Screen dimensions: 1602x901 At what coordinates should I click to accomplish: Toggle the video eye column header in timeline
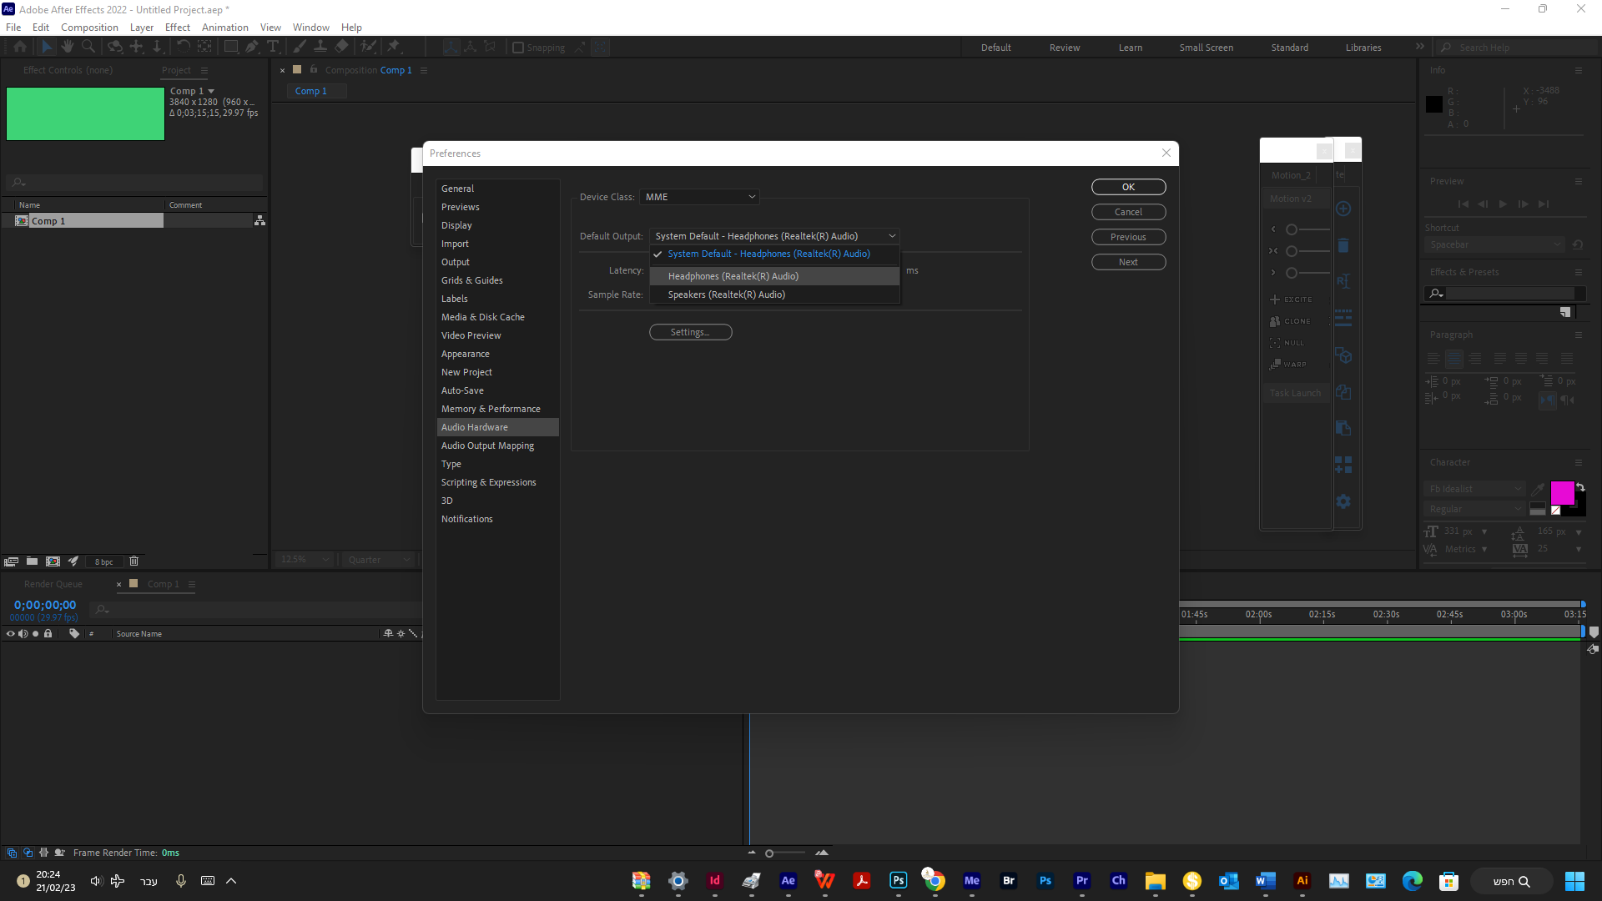click(x=11, y=634)
